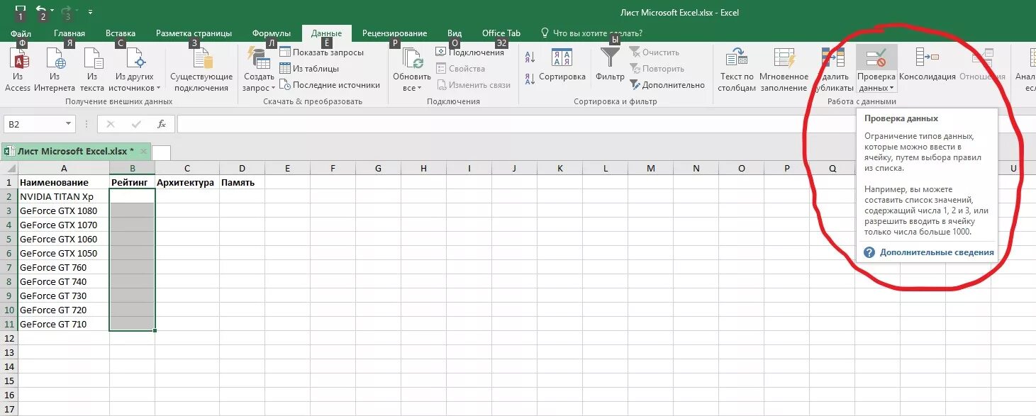This screenshot has width=1036, height=416.
Task: Click Текст по столбцам
Action: tap(736, 69)
